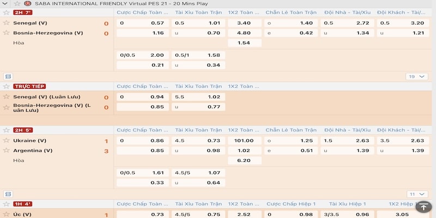
Task: Star the Argentina (V) team row
Action: coord(7,150)
